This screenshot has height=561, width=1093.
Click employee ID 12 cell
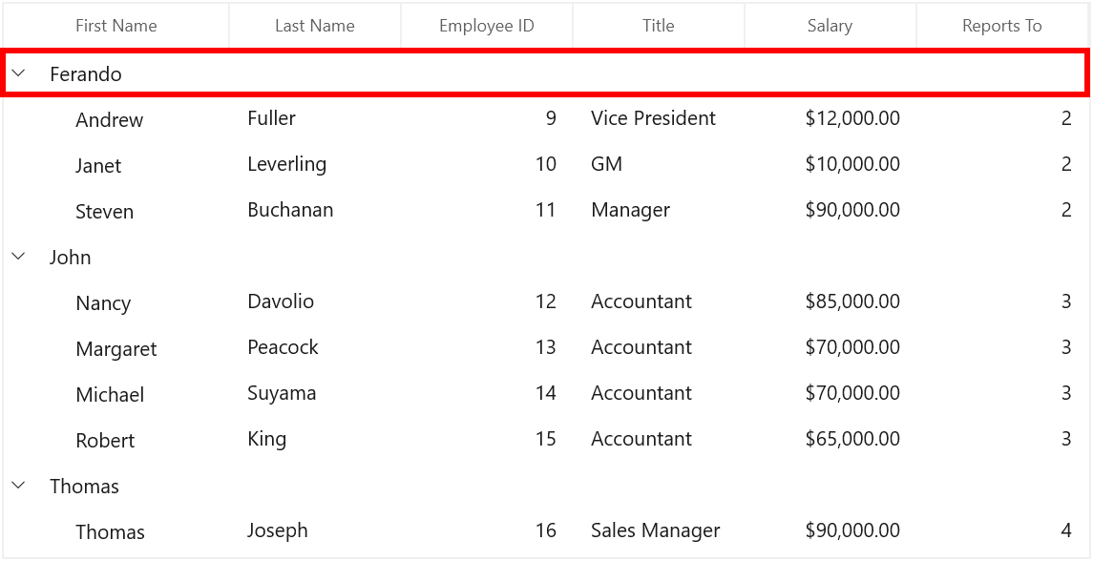tap(546, 301)
